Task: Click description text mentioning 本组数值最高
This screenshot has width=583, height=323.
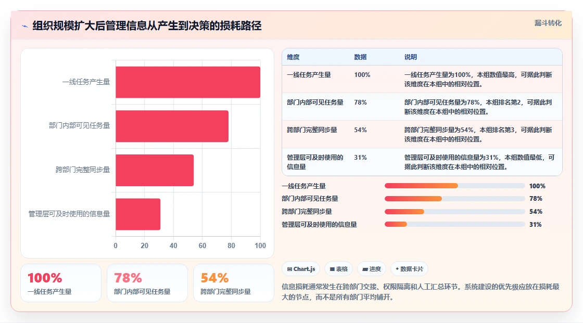Action: (x=478, y=79)
